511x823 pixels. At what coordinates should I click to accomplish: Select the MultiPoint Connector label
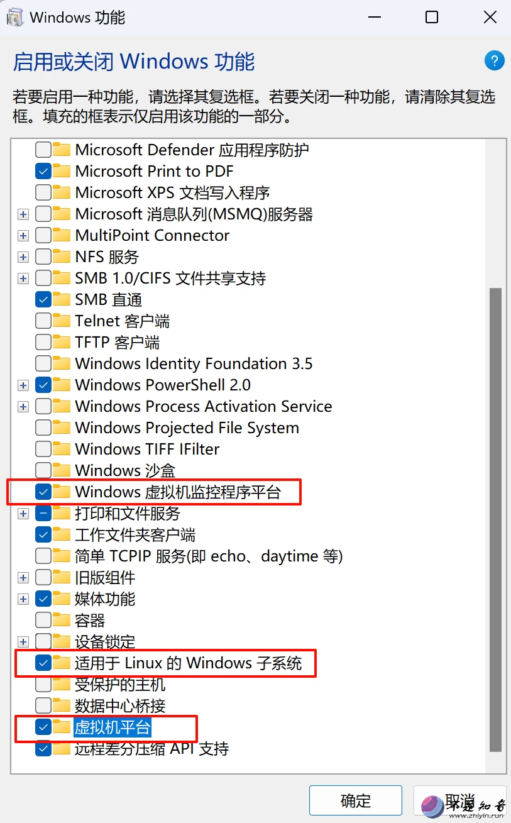[152, 235]
